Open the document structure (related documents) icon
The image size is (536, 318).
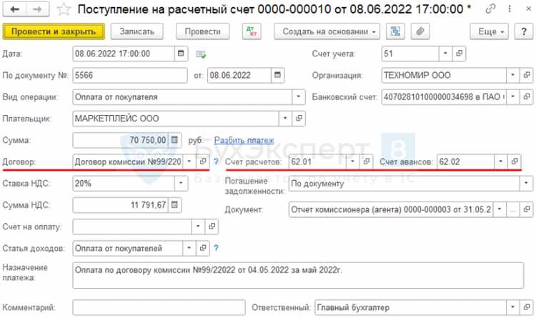point(395,31)
